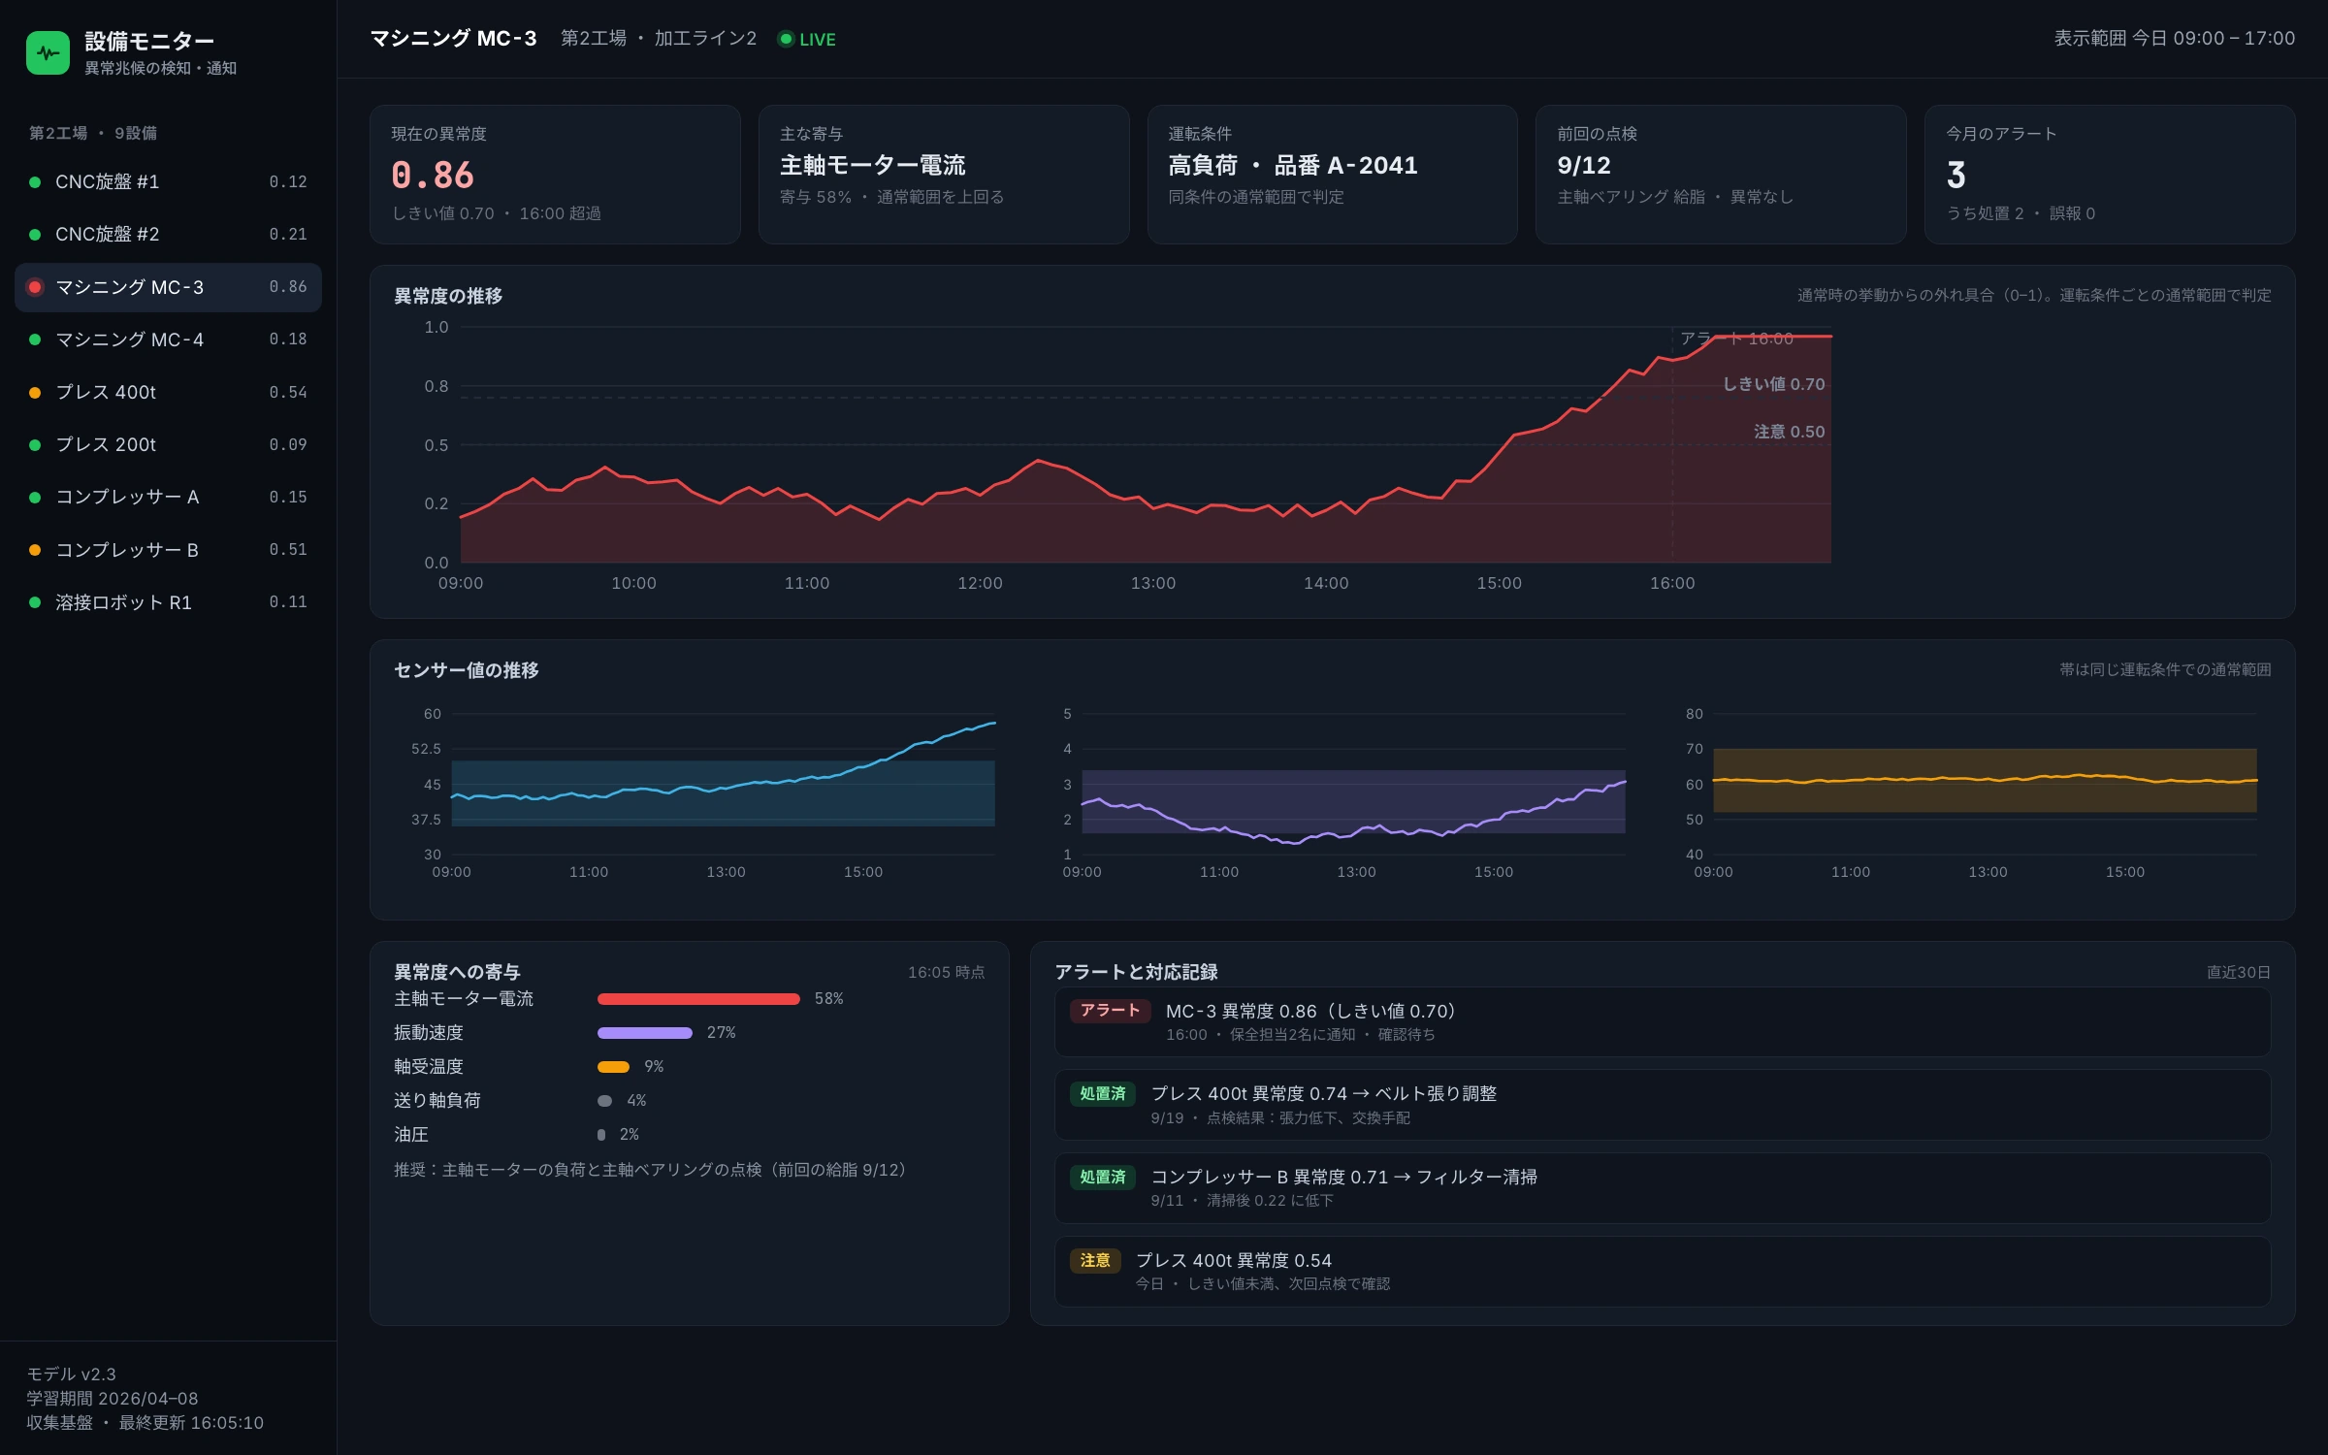Click the 主軸モーター電流 58% red bar
The image size is (2328, 1455).
coord(698,999)
